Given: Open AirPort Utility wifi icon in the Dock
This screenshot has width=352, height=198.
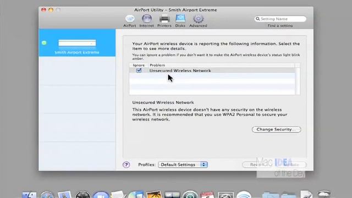Looking at the screenshot, I should point(244,195).
